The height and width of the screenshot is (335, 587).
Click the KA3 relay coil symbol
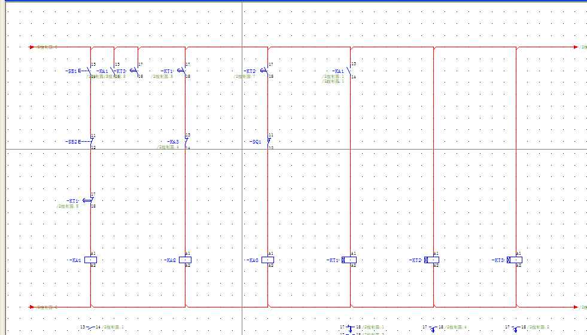pos(268,260)
